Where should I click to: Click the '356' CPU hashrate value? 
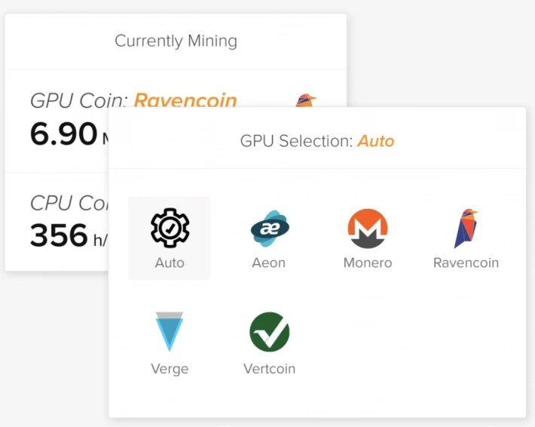point(59,235)
